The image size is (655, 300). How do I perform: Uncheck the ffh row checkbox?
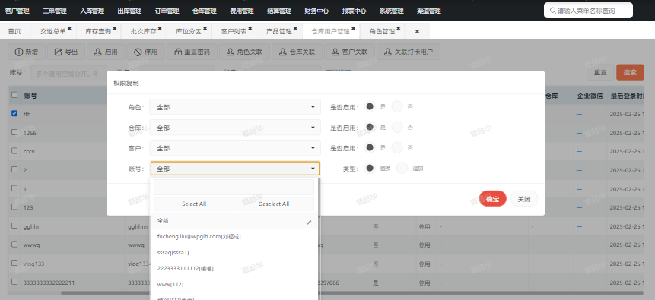coord(14,113)
